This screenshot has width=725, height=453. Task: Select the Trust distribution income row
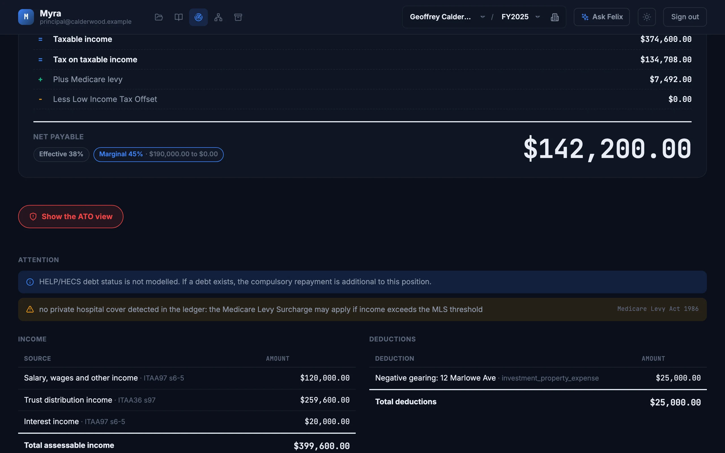tap(187, 400)
